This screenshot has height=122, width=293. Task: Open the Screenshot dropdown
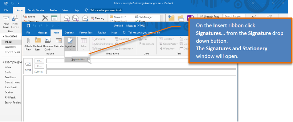point(124,49)
